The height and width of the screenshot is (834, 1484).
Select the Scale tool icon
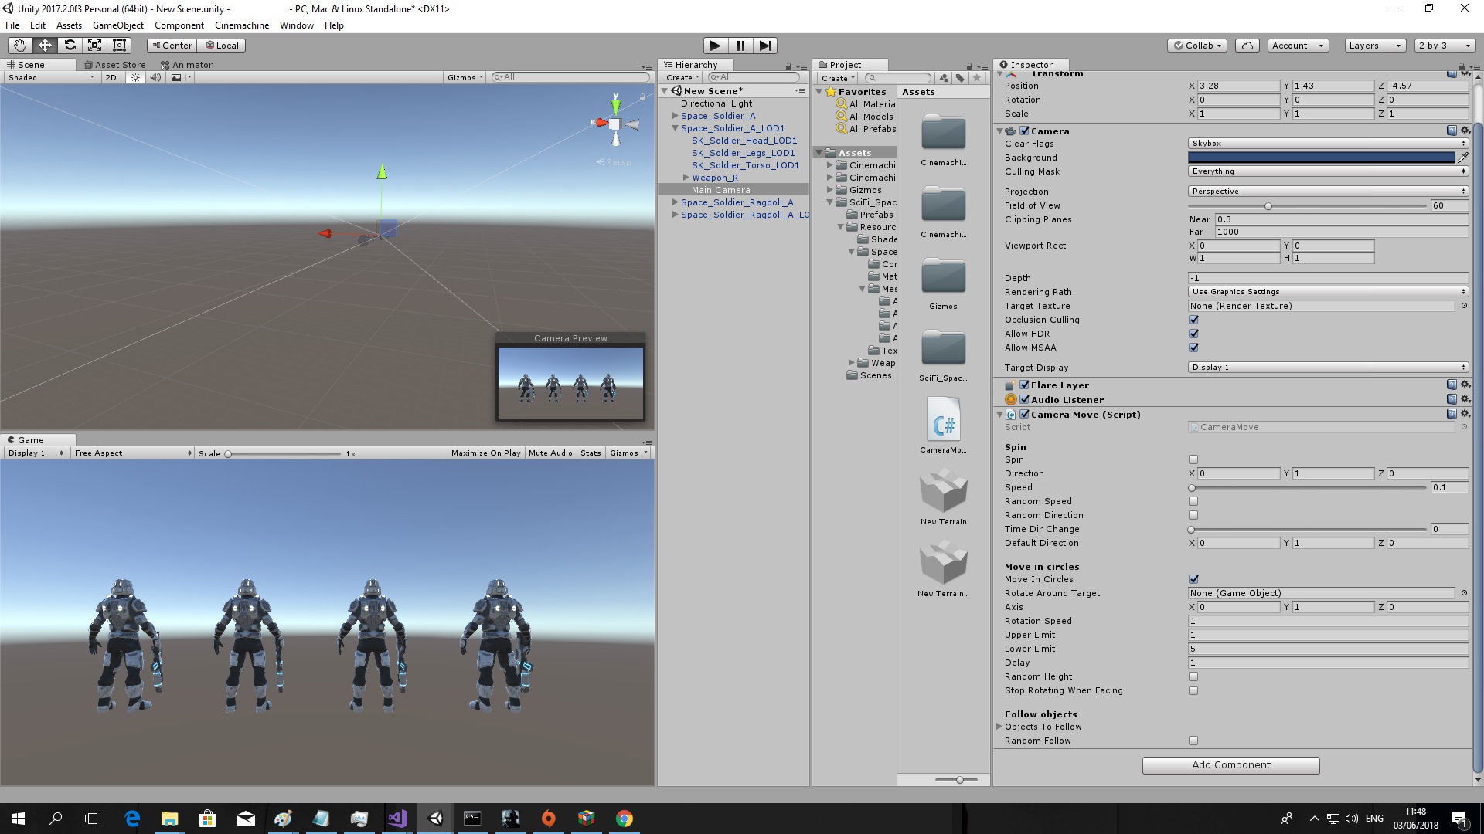click(94, 46)
